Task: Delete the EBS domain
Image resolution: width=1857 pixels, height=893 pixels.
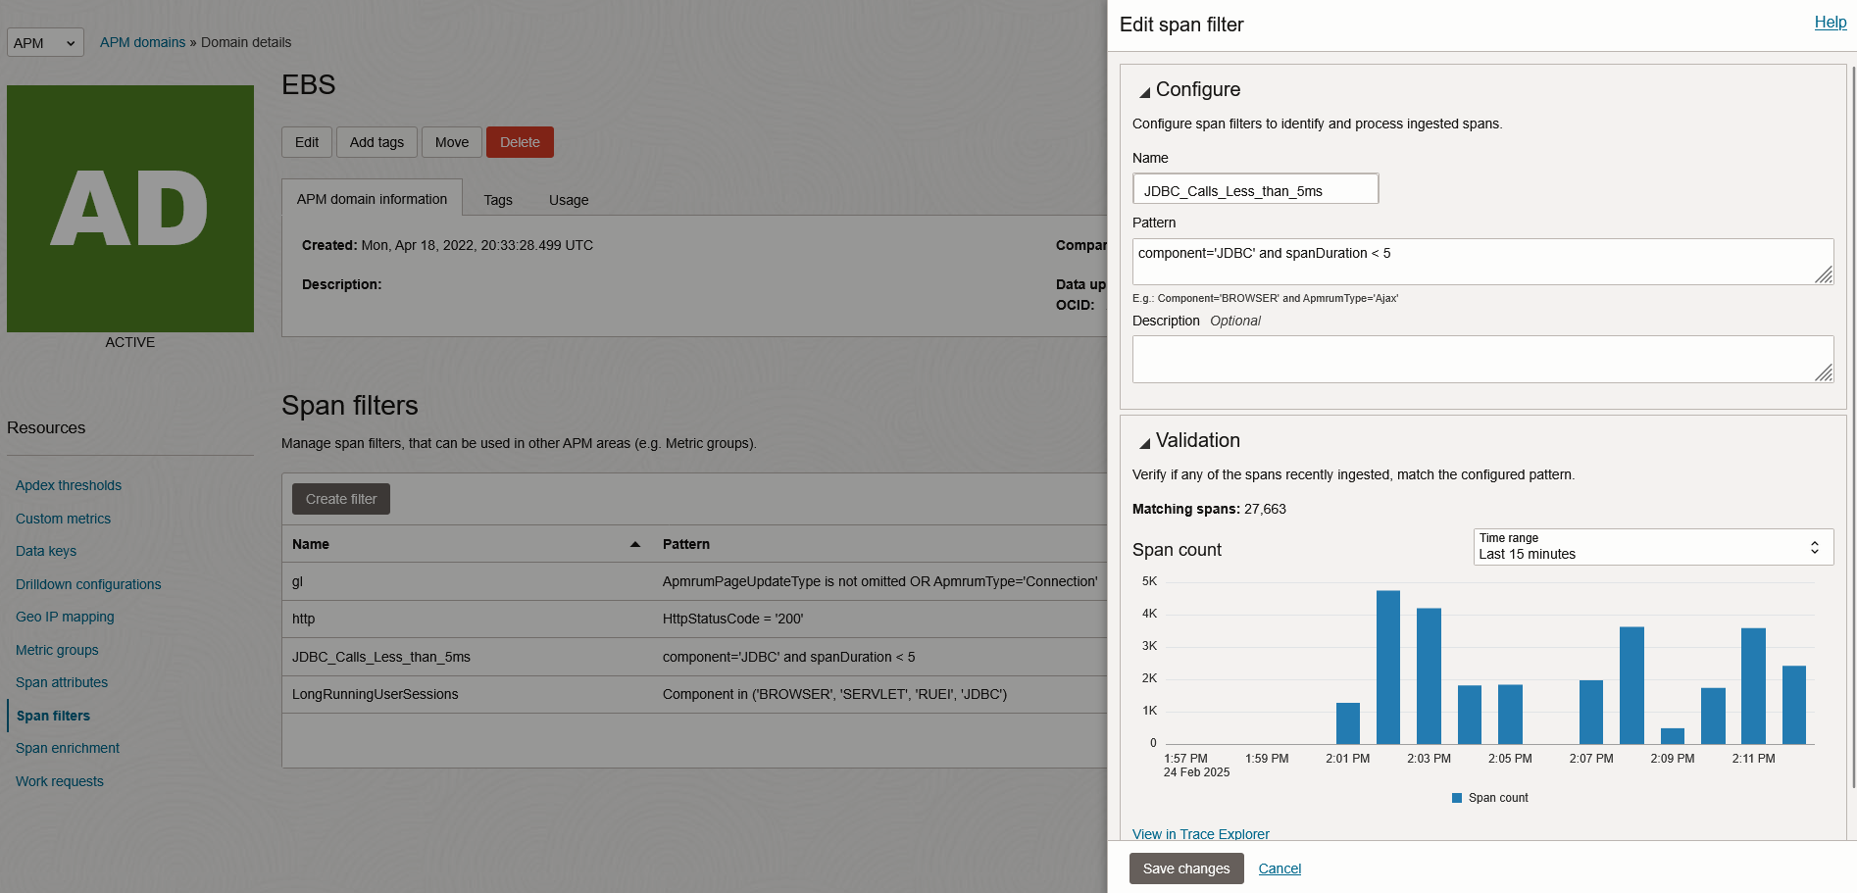Action: point(520,142)
